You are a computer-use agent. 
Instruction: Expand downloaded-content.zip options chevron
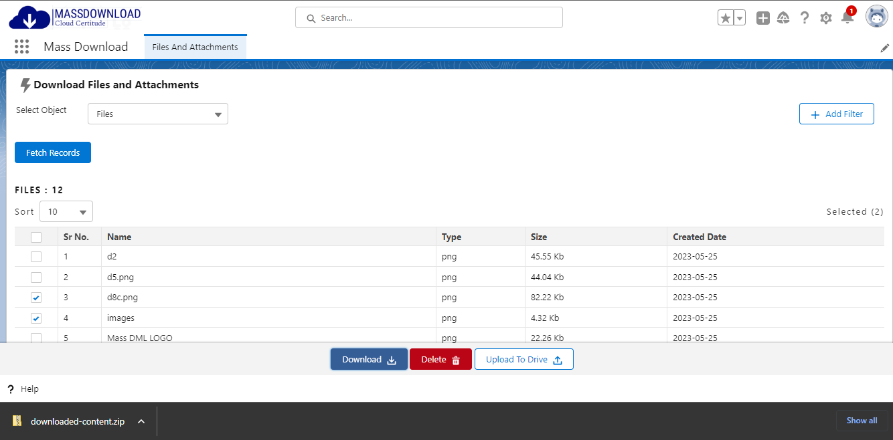141,421
